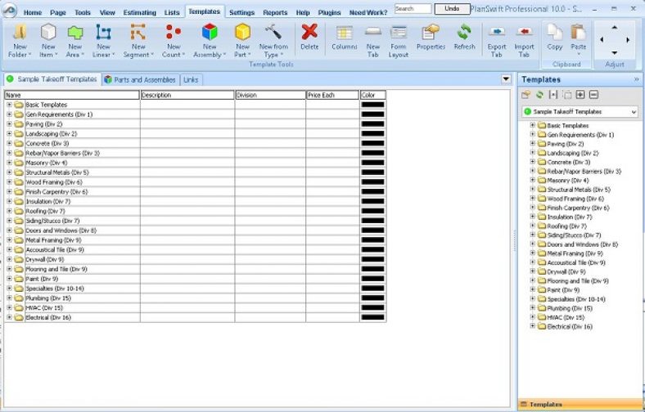Switch to Parts and Assemblies tab
This screenshot has width=645, height=412.
[140, 79]
